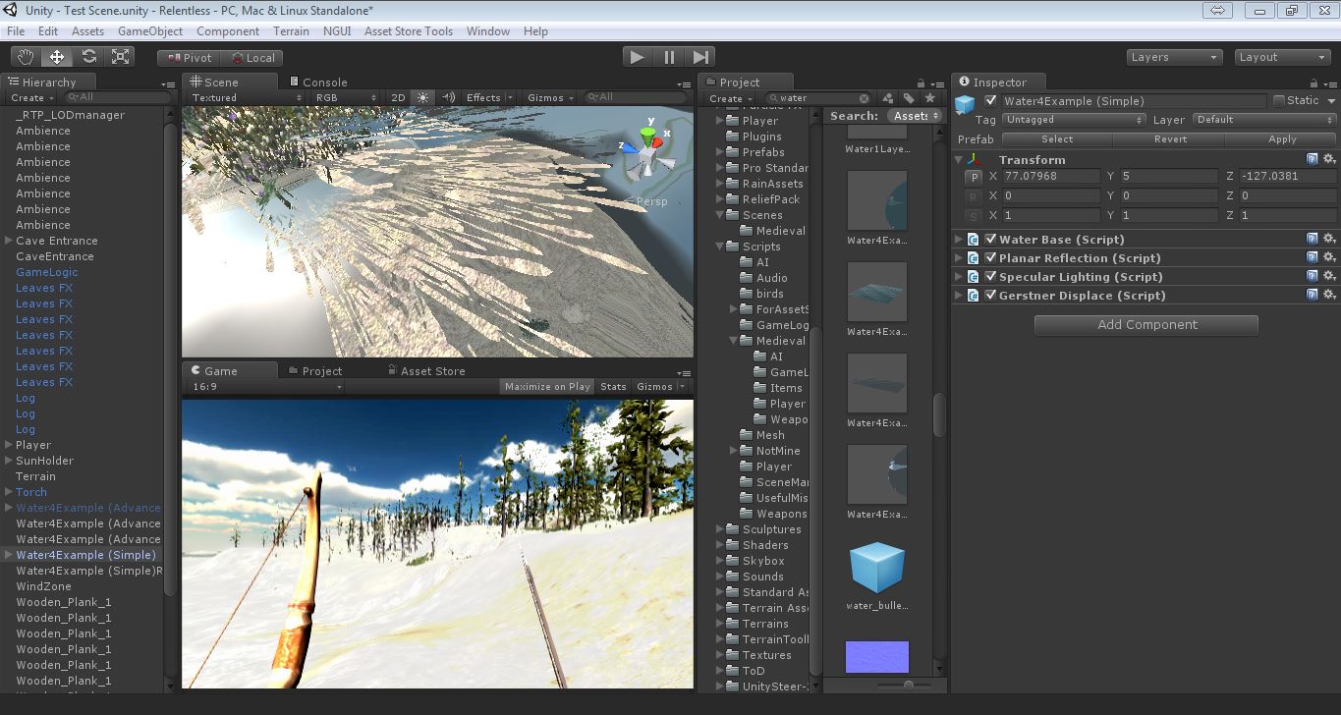Viewport: 1341px width, 715px height.
Task: Open Water Base script gear menu
Action: [1329, 239]
